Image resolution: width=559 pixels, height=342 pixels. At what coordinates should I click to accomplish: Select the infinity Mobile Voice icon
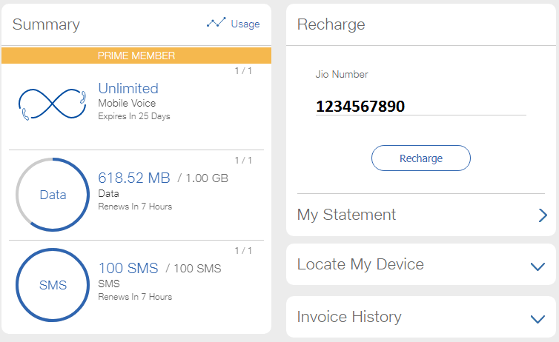53,104
